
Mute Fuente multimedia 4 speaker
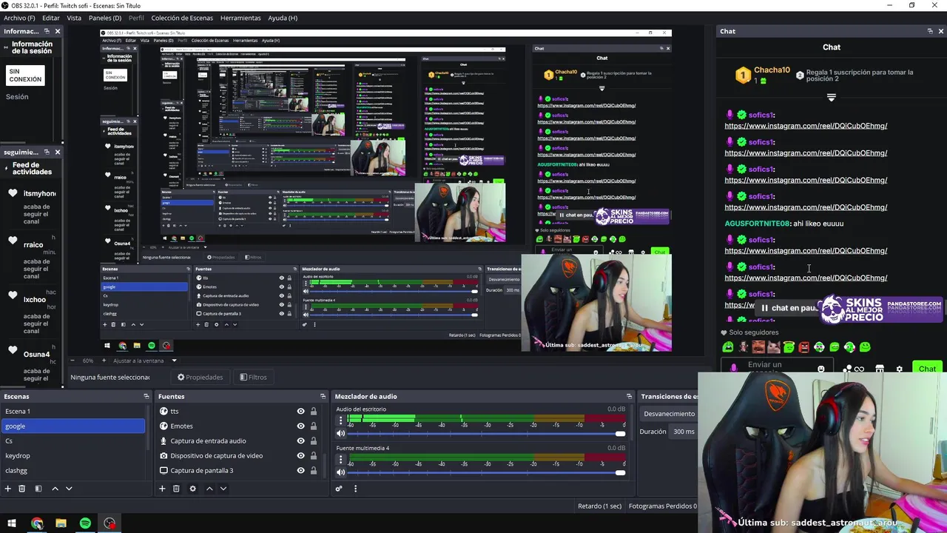[x=340, y=472]
